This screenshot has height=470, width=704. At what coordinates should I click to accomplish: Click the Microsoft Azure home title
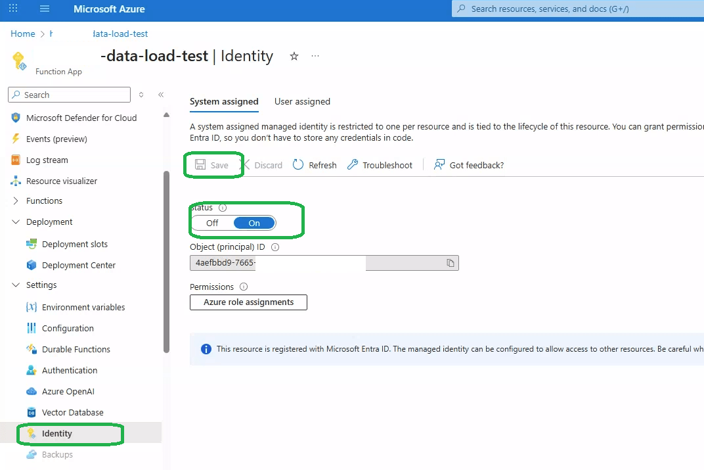[x=109, y=9]
